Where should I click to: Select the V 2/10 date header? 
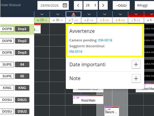click(89, 20)
